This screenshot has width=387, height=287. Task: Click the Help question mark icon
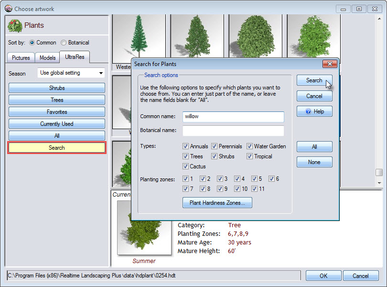tap(308, 111)
